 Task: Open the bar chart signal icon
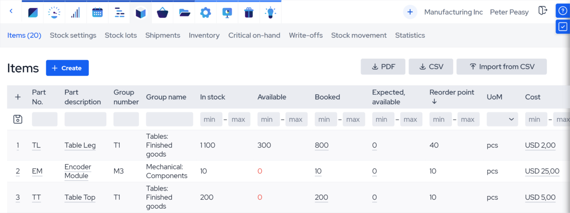(75, 12)
